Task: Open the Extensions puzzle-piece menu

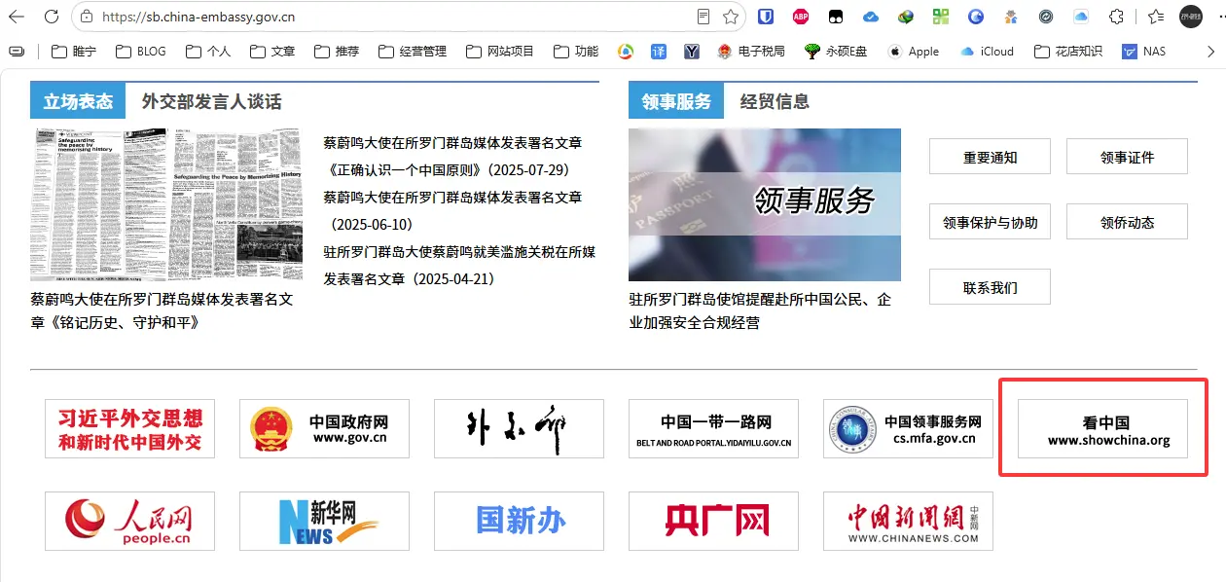Action: [x=1117, y=17]
